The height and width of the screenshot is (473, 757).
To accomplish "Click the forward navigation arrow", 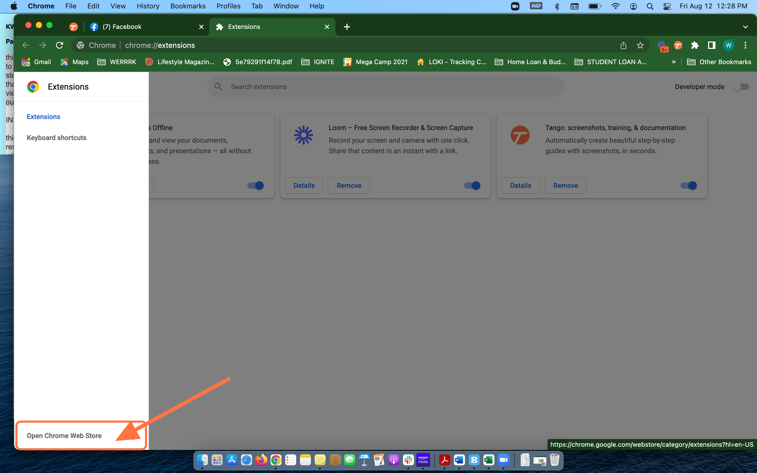I will (43, 45).
